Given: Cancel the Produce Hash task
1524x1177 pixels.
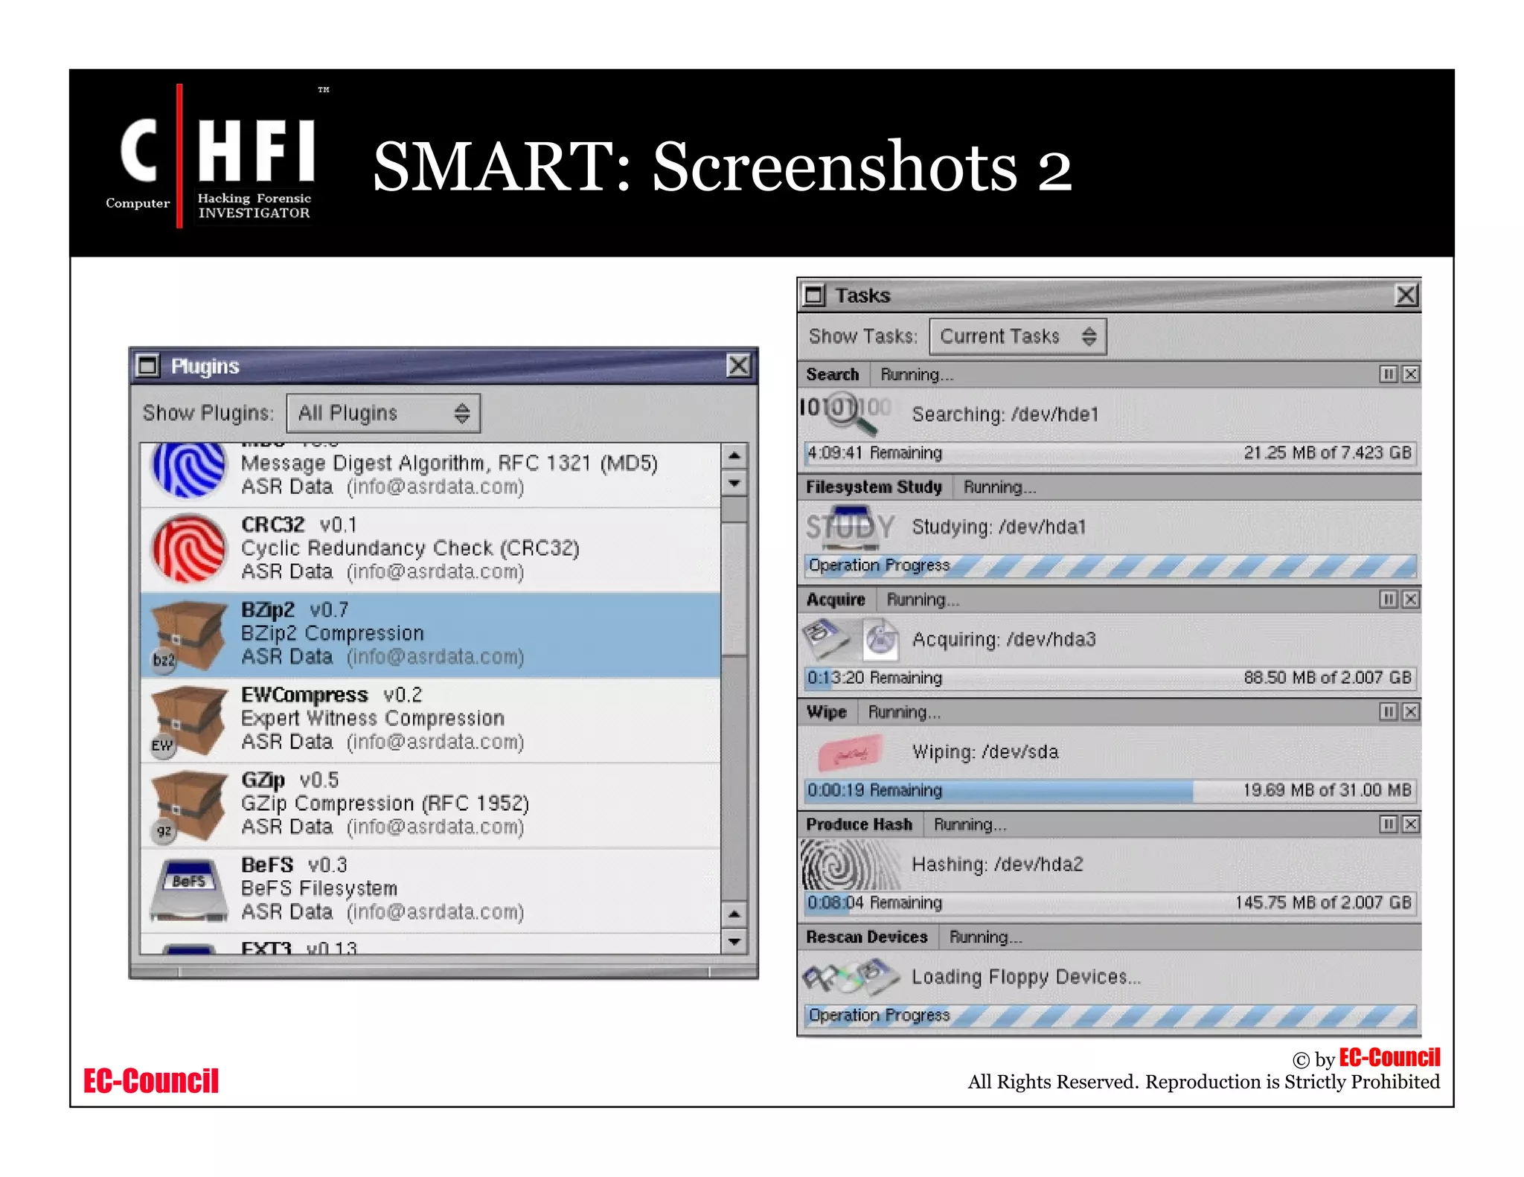Looking at the screenshot, I should click(x=1410, y=824).
